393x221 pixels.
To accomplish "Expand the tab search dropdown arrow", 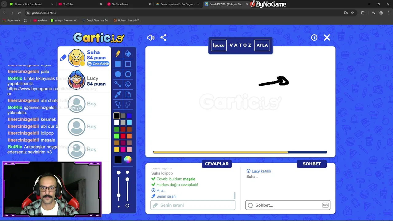I will tap(4, 4).
